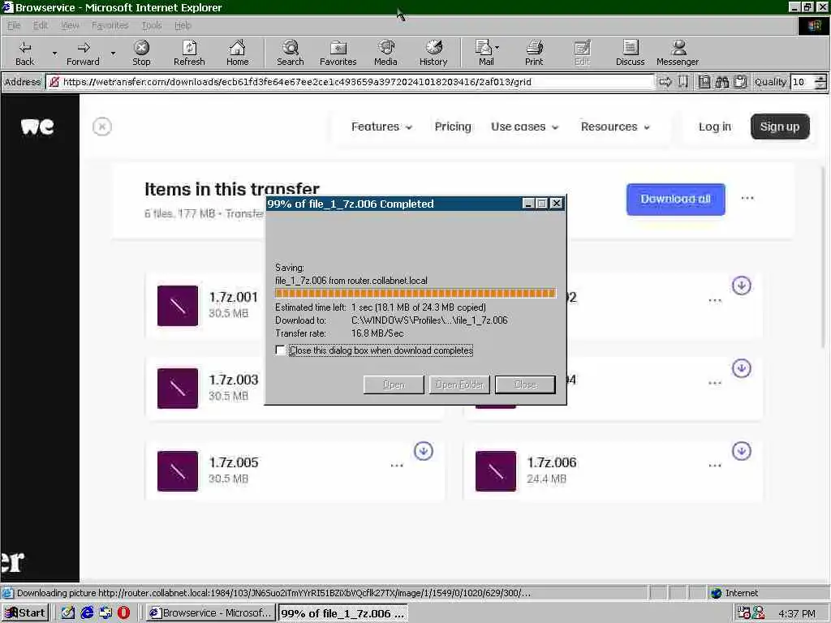831x623 pixels.
Task: Expand the Back button history arrow
Action: [54, 53]
